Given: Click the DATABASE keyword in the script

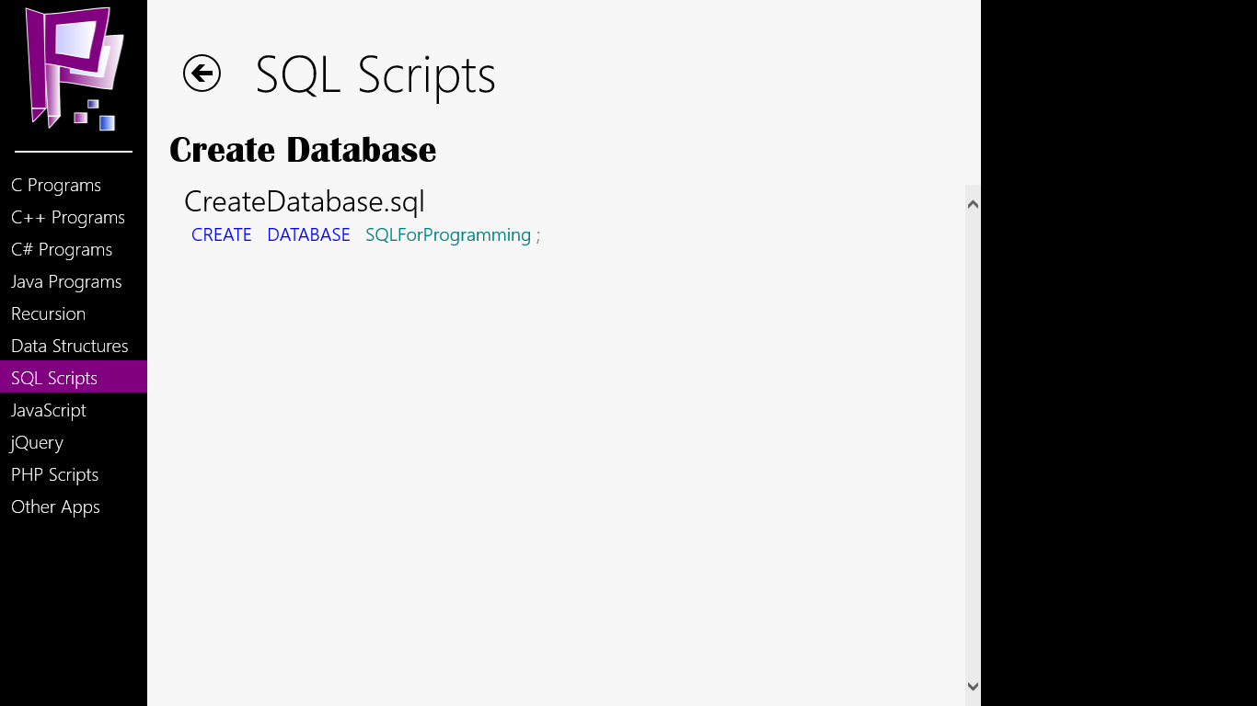Looking at the screenshot, I should [x=308, y=235].
